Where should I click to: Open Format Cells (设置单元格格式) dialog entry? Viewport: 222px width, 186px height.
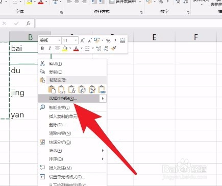(x=72, y=177)
